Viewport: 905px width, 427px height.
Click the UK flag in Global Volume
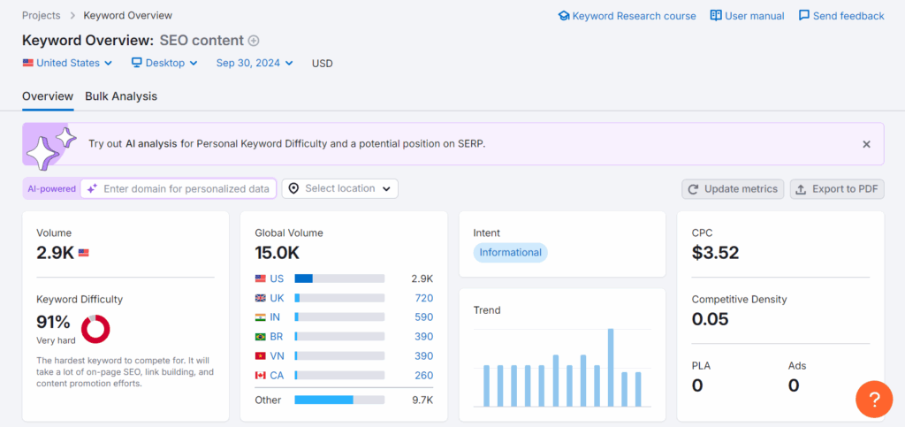point(261,298)
